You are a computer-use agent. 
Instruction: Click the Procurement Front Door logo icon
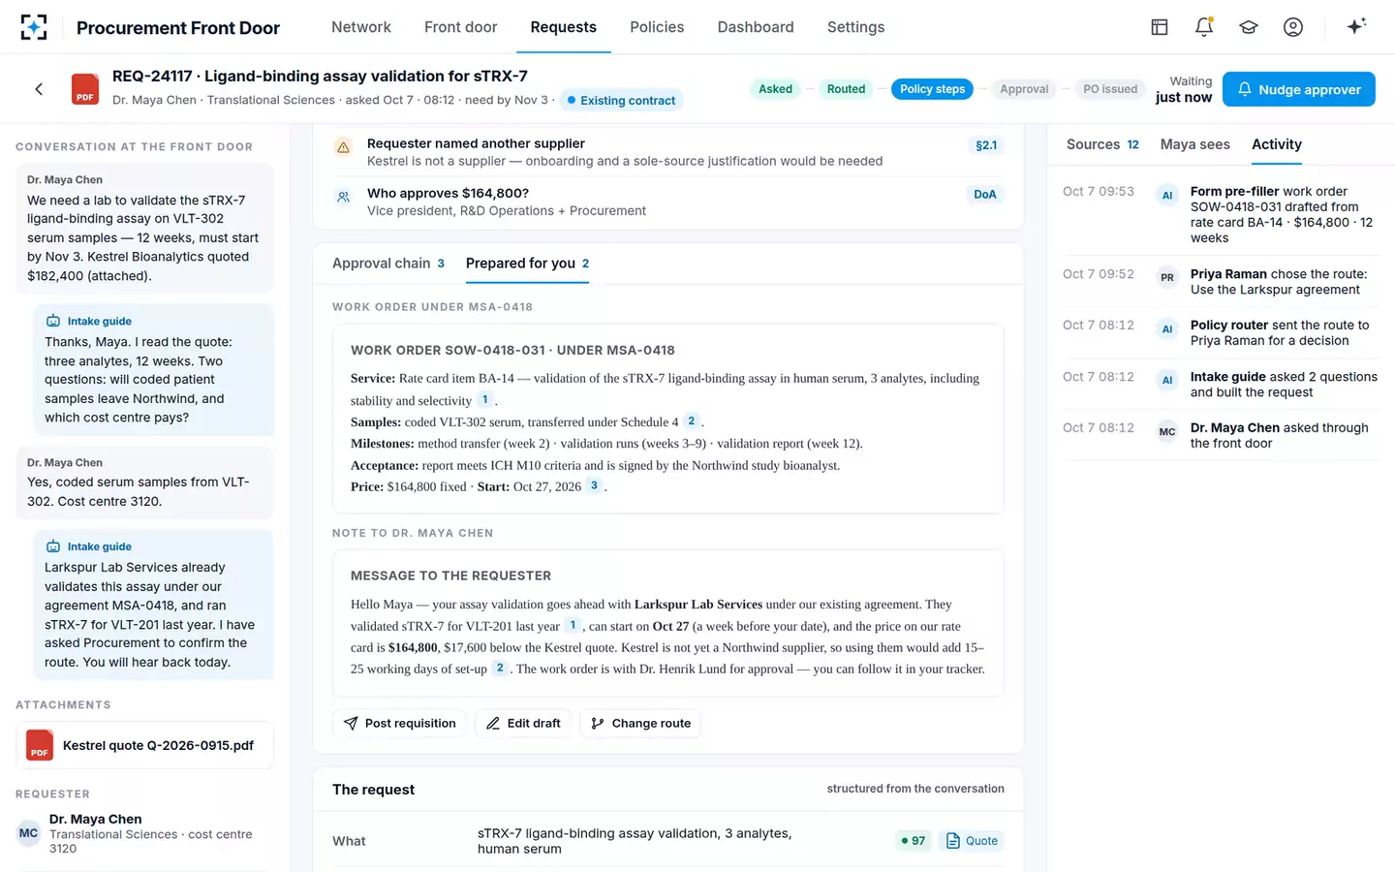pos(34,27)
